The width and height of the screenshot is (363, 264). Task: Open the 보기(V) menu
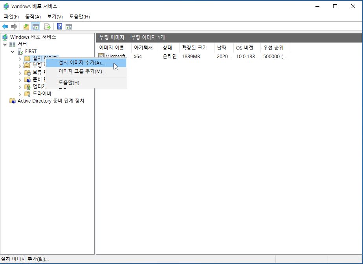[x=55, y=16]
